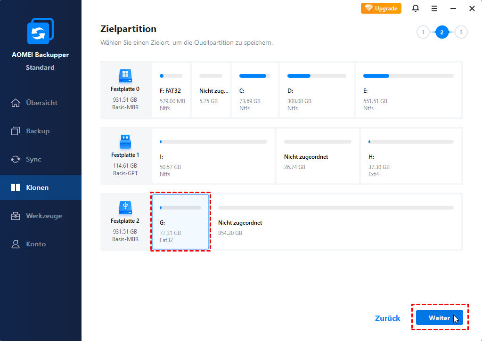Click the Weiter button

439,317
